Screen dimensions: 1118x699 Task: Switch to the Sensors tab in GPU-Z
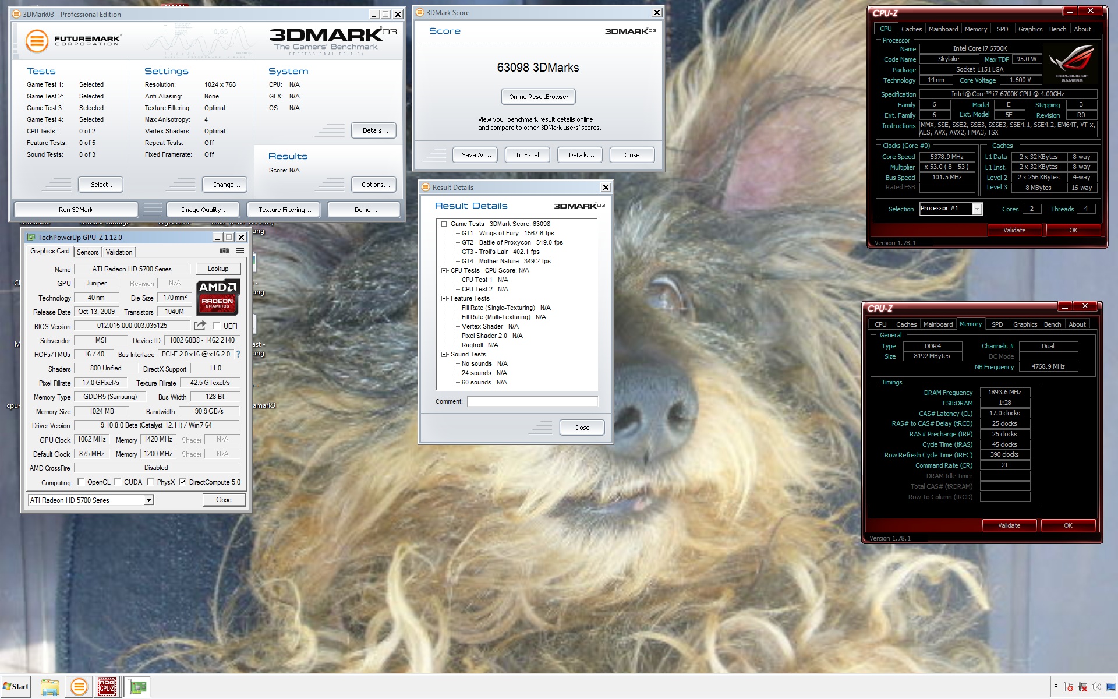tap(88, 252)
